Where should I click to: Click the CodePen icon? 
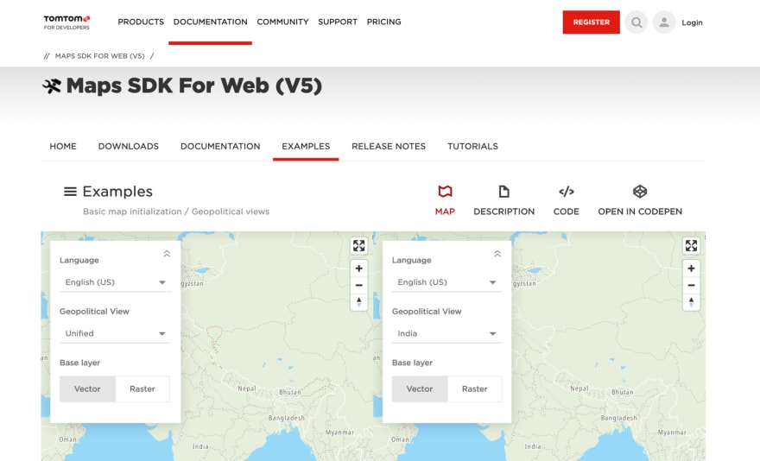(640, 192)
